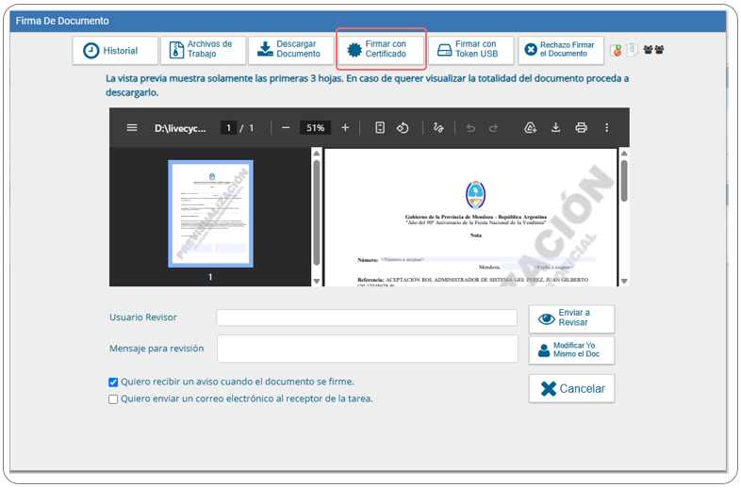
Task: Click the Cancelar button
Action: pos(571,388)
